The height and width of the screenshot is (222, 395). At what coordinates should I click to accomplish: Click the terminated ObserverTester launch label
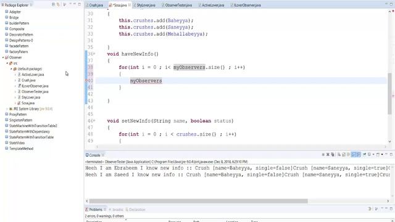167,162
